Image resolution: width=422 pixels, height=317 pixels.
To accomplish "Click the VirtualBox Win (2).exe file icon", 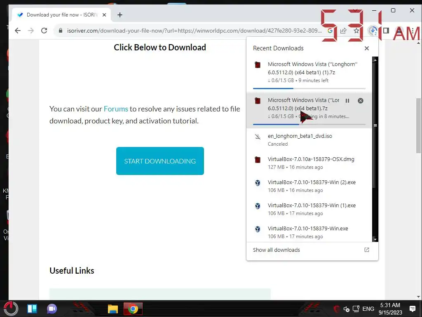I will tap(258, 183).
